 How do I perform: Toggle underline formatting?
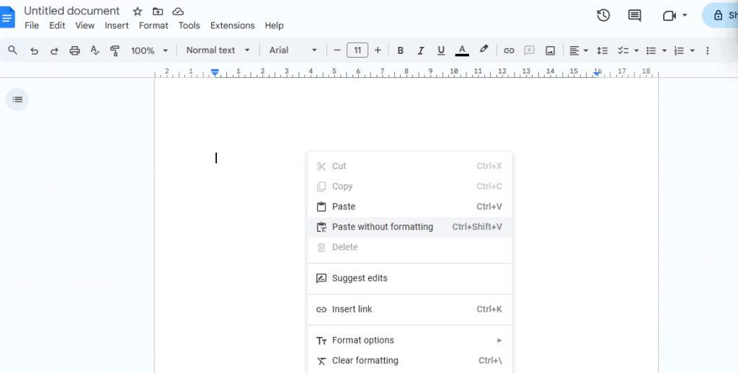click(441, 50)
